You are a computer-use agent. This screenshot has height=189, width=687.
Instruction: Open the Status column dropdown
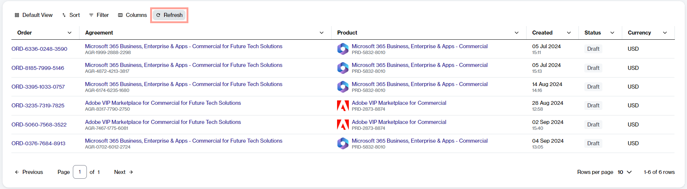(612, 33)
